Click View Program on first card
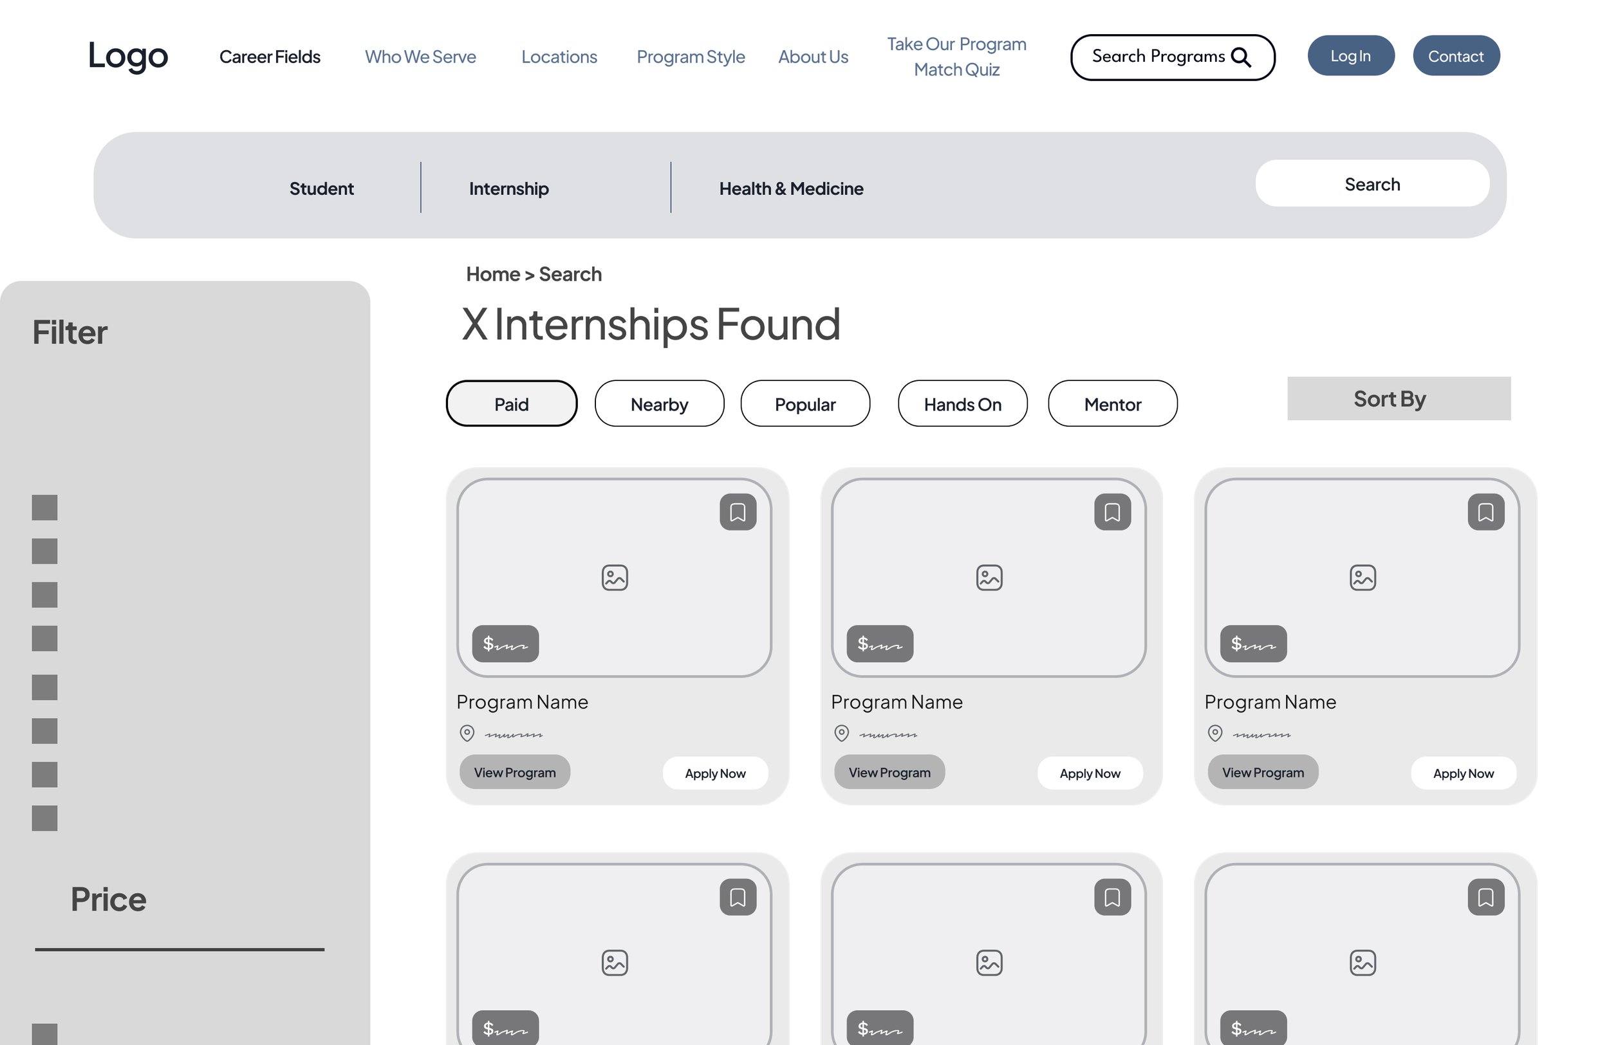 (514, 772)
